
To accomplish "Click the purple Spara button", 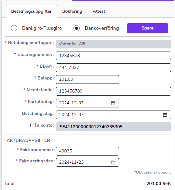I will [148, 28].
